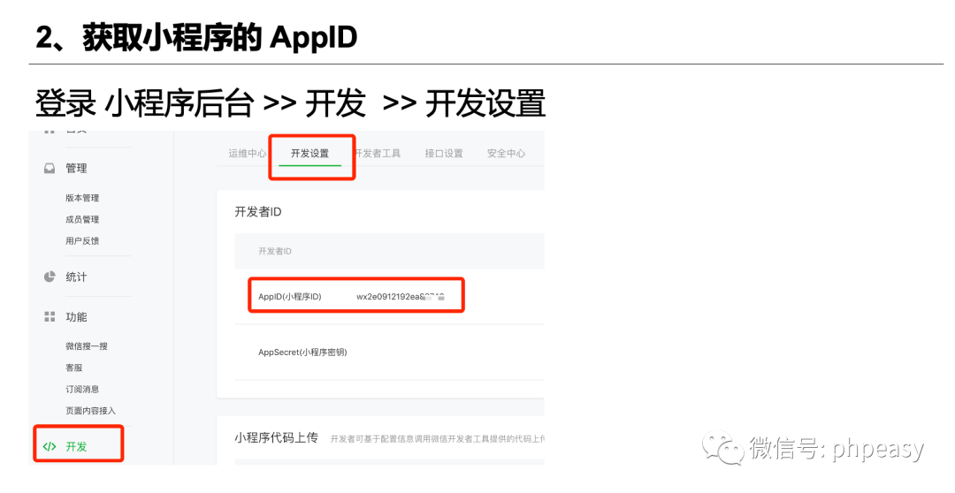The height and width of the screenshot is (493, 955).
Task: Open 统计 section in sidebar
Action: tap(76, 277)
